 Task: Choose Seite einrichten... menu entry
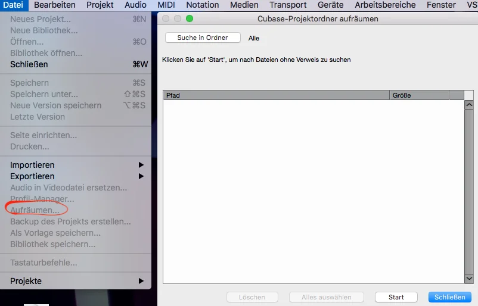point(76,135)
